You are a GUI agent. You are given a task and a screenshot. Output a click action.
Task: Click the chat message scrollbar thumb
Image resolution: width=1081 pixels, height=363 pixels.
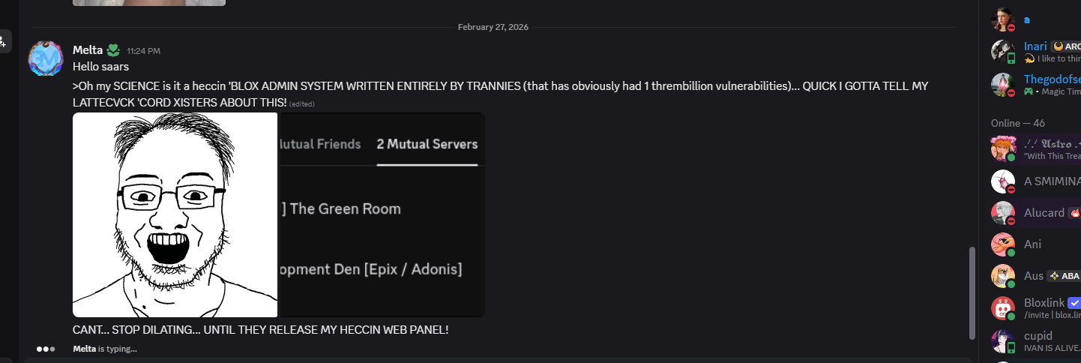click(972, 292)
